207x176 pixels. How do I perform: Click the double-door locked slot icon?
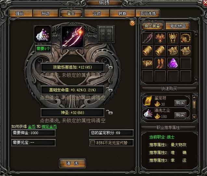[x=106, y=34]
